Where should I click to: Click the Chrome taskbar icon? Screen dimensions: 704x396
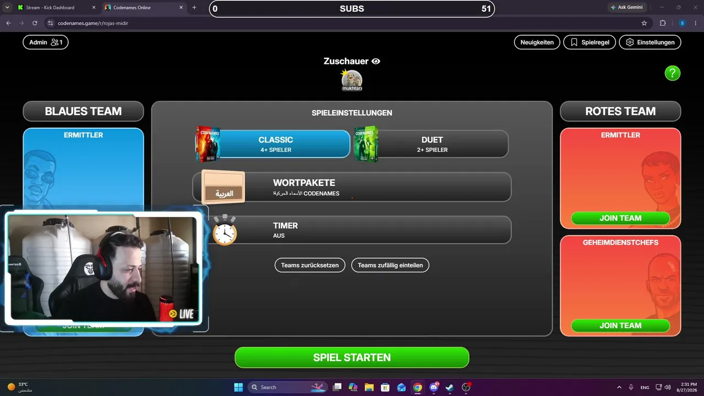(417, 387)
